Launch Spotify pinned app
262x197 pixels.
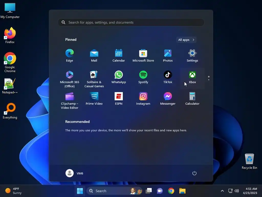[x=143, y=77]
